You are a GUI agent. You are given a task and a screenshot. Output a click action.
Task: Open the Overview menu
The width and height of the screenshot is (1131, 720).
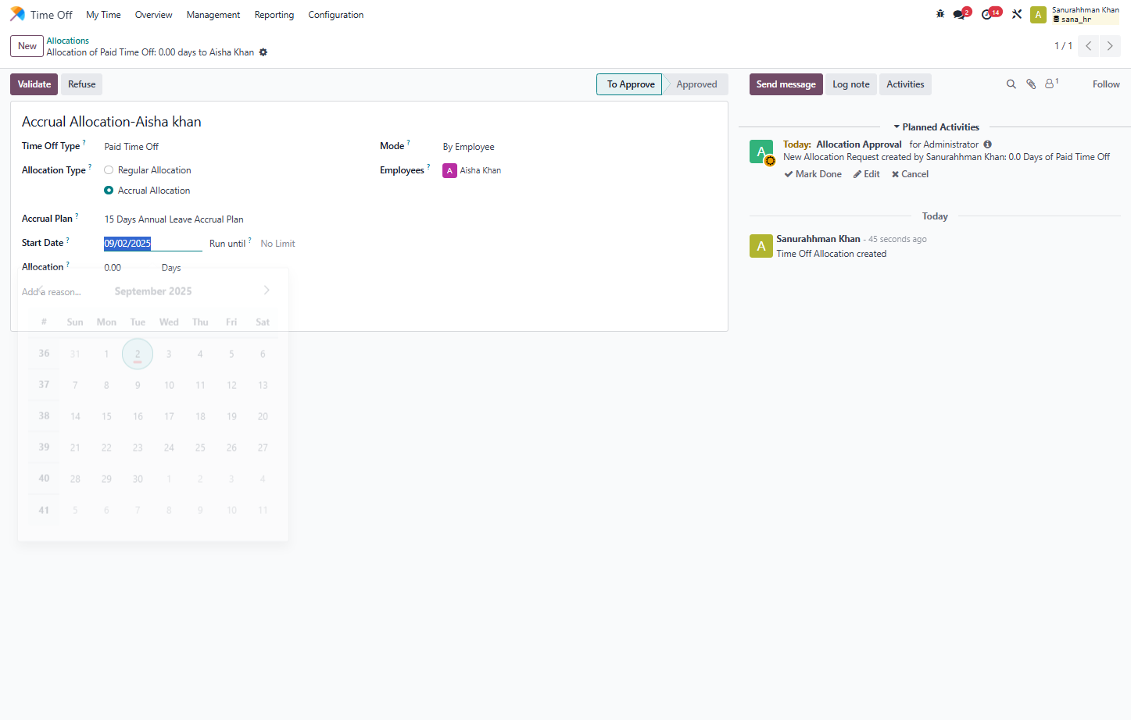153,15
